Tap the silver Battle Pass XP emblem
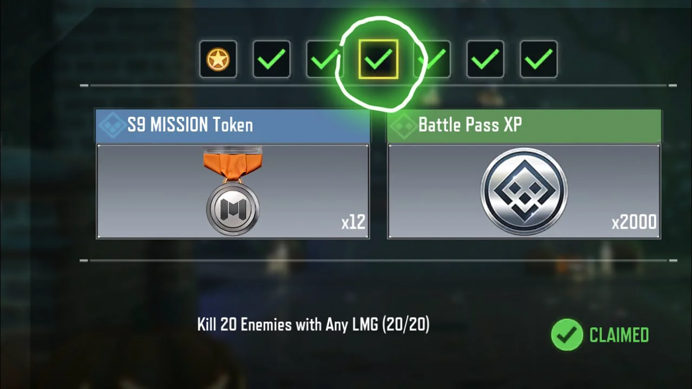This screenshot has height=389, width=692. pos(524,191)
